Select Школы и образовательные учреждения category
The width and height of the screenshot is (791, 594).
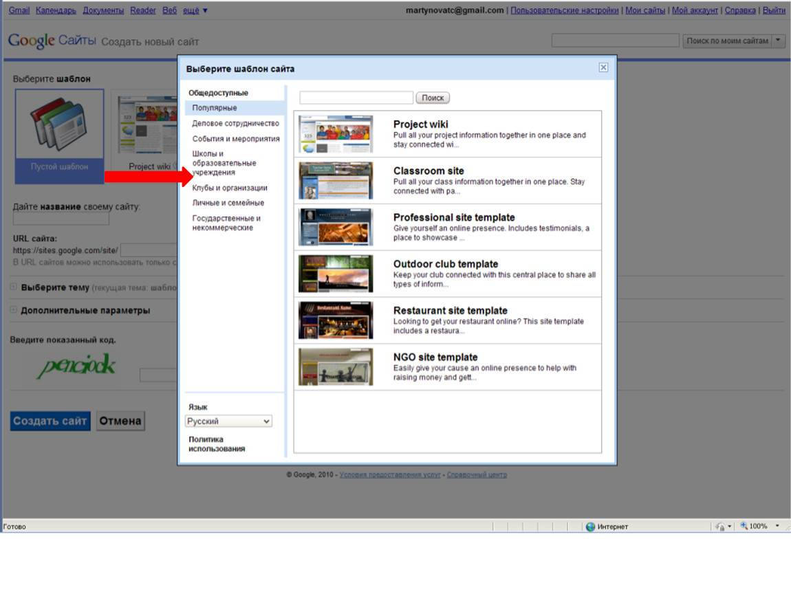[x=224, y=163]
